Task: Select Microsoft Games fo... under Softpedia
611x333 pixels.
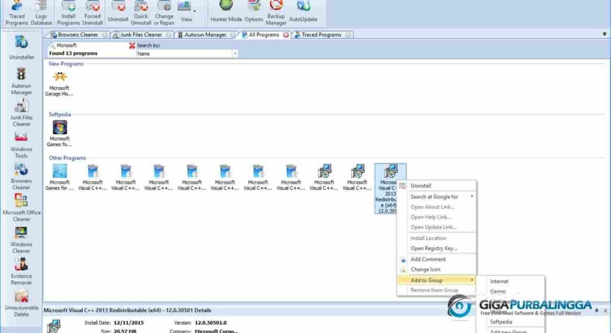Action: pyautogui.click(x=59, y=134)
